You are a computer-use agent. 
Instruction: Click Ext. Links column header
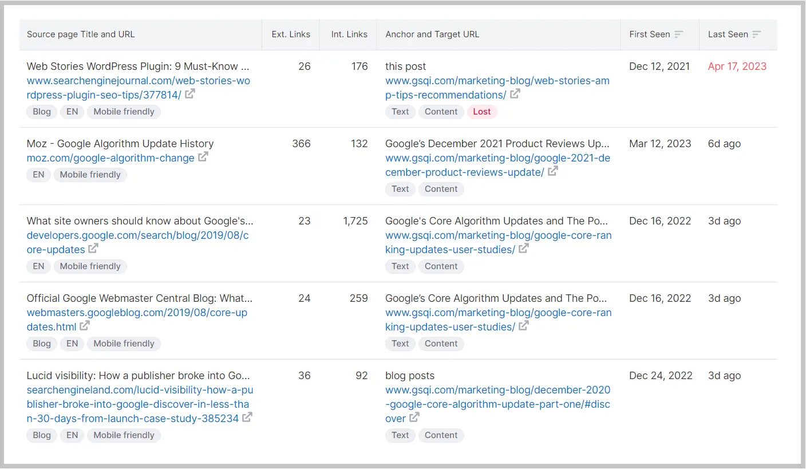291,34
